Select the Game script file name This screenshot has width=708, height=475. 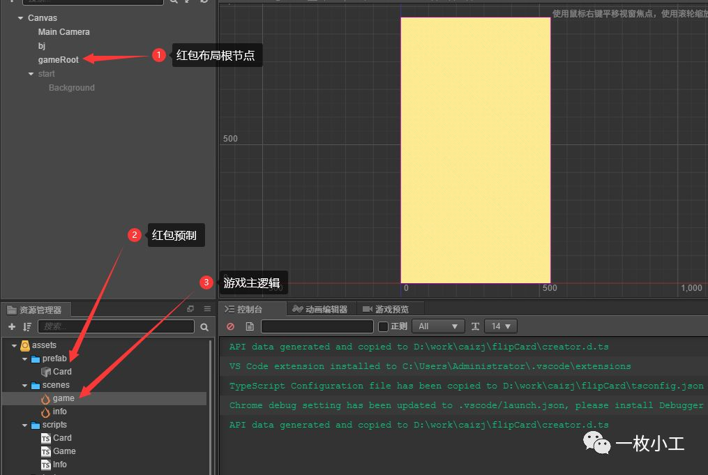tap(64, 451)
